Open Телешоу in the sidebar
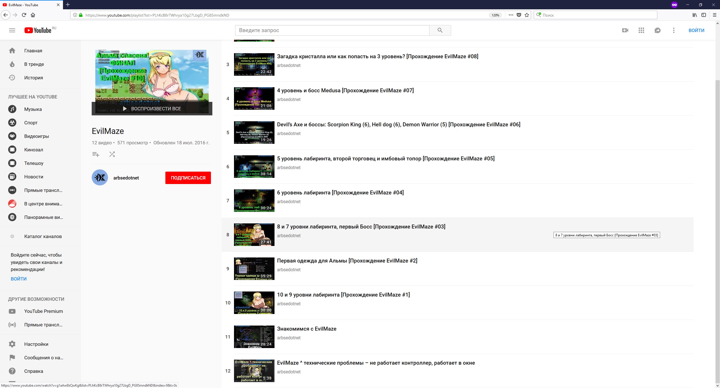Image resolution: width=720 pixels, height=388 pixels. pos(34,163)
